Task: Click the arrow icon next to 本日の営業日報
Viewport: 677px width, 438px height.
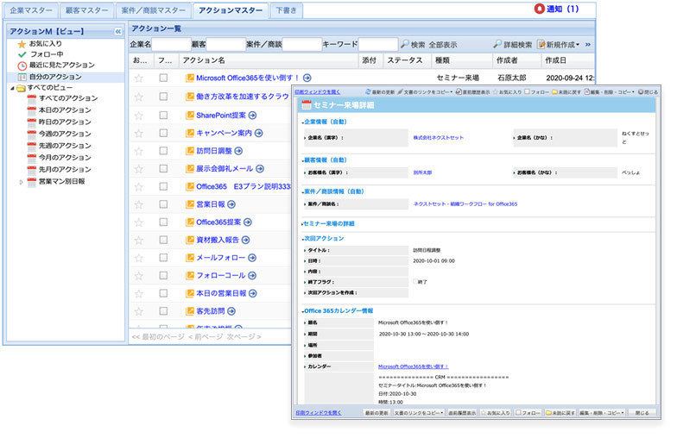Action: click(253, 293)
